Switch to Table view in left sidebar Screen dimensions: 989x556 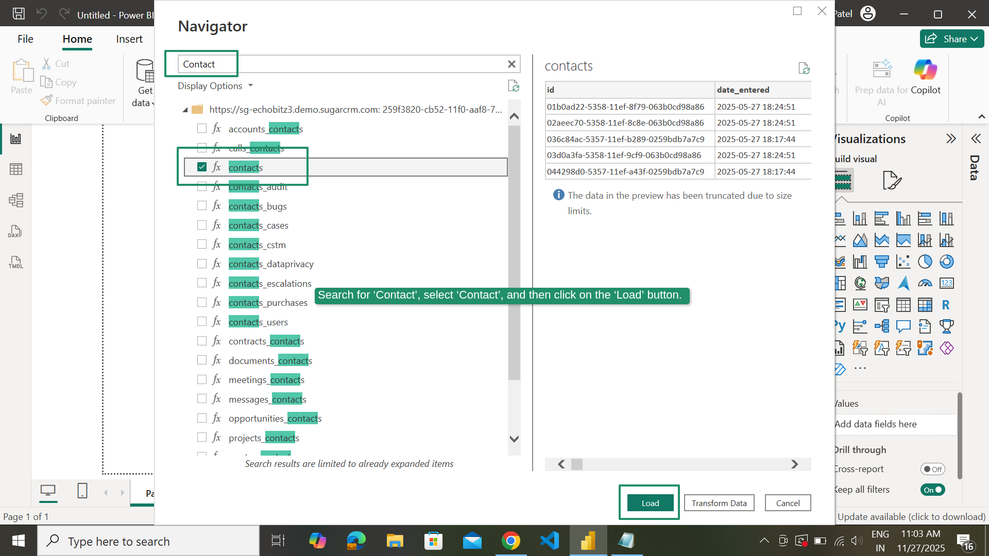[16, 169]
